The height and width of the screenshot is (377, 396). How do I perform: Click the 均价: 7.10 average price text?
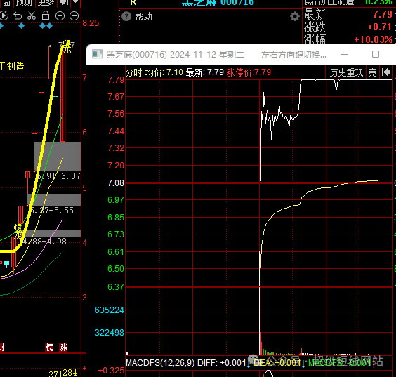pyautogui.click(x=164, y=72)
